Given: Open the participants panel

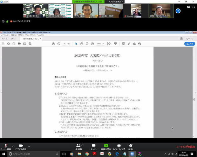Looking at the screenshot, I should pos(79,147).
